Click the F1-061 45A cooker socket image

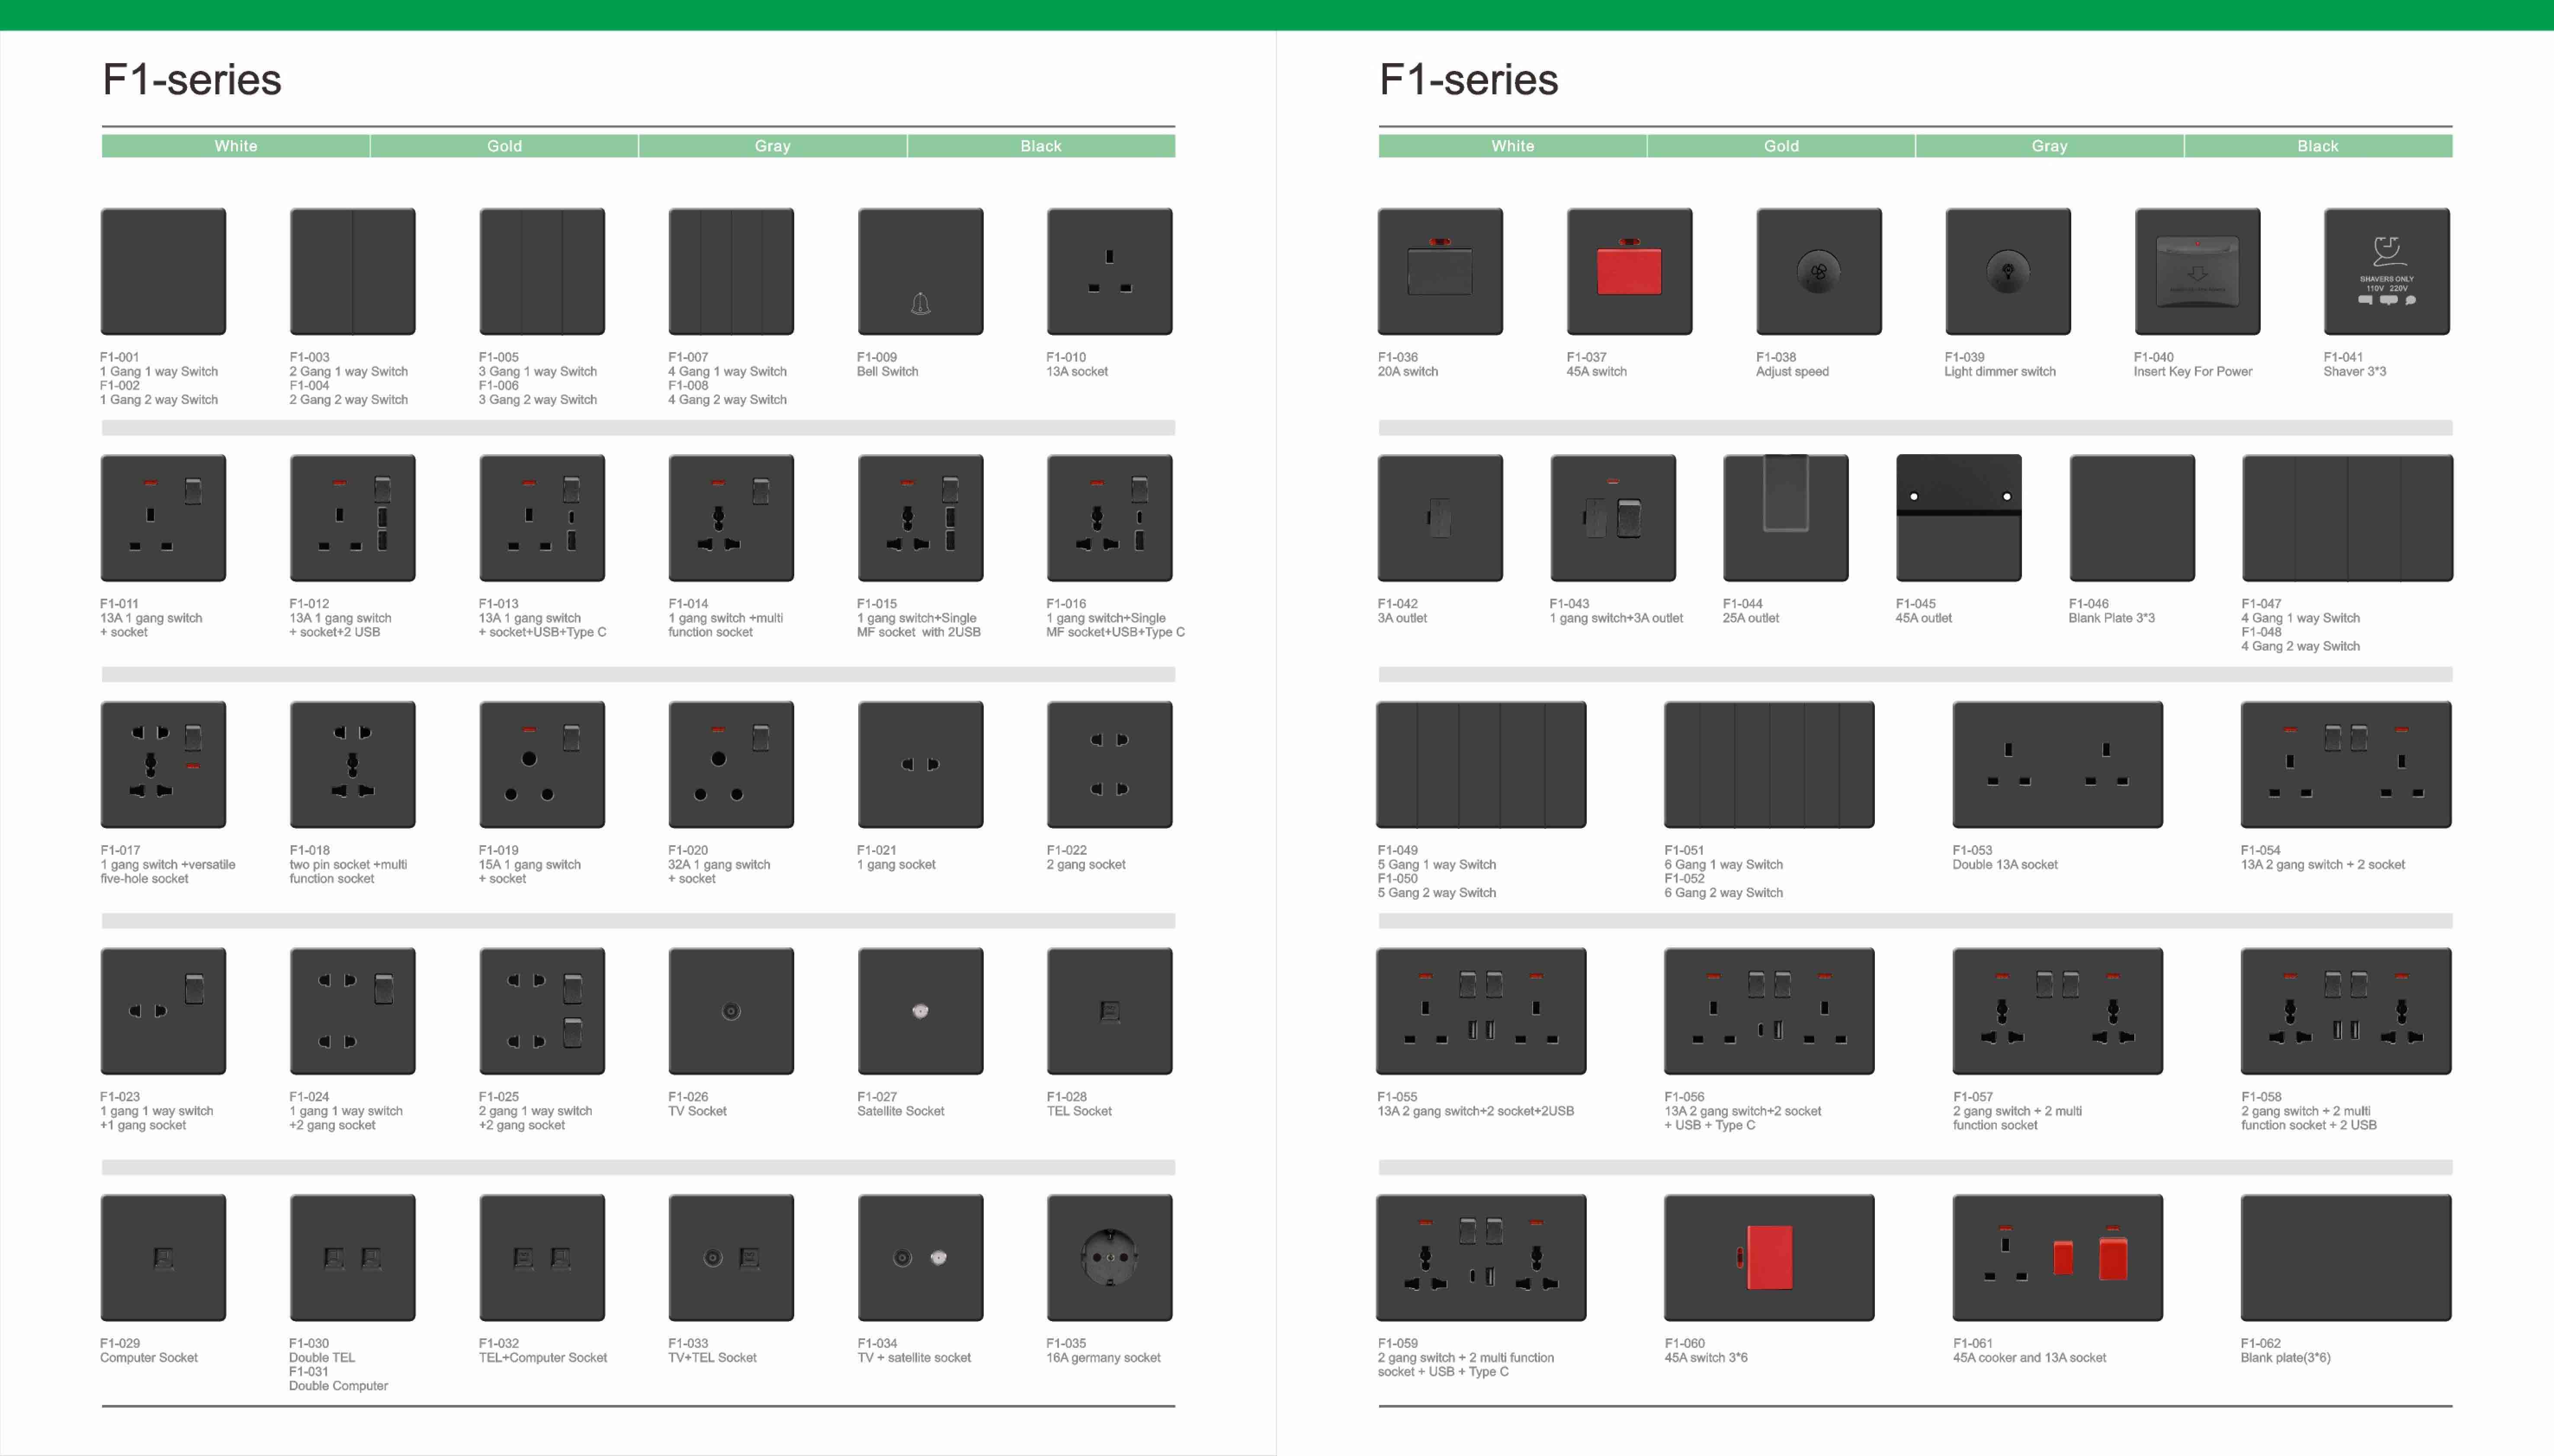[2057, 1257]
